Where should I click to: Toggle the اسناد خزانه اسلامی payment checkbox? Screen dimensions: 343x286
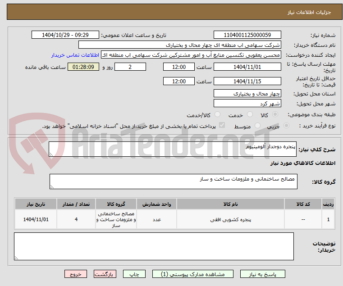click(222, 125)
